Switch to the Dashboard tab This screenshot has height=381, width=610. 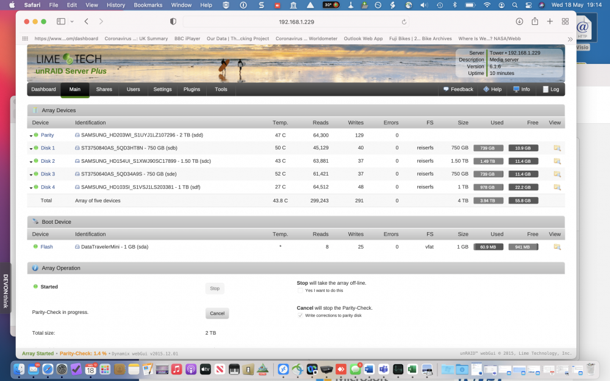coord(43,90)
